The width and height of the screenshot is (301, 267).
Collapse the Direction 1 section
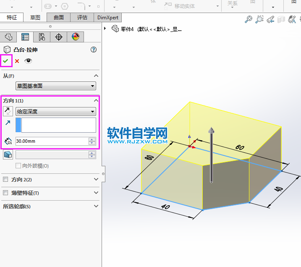click(x=96, y=100)
